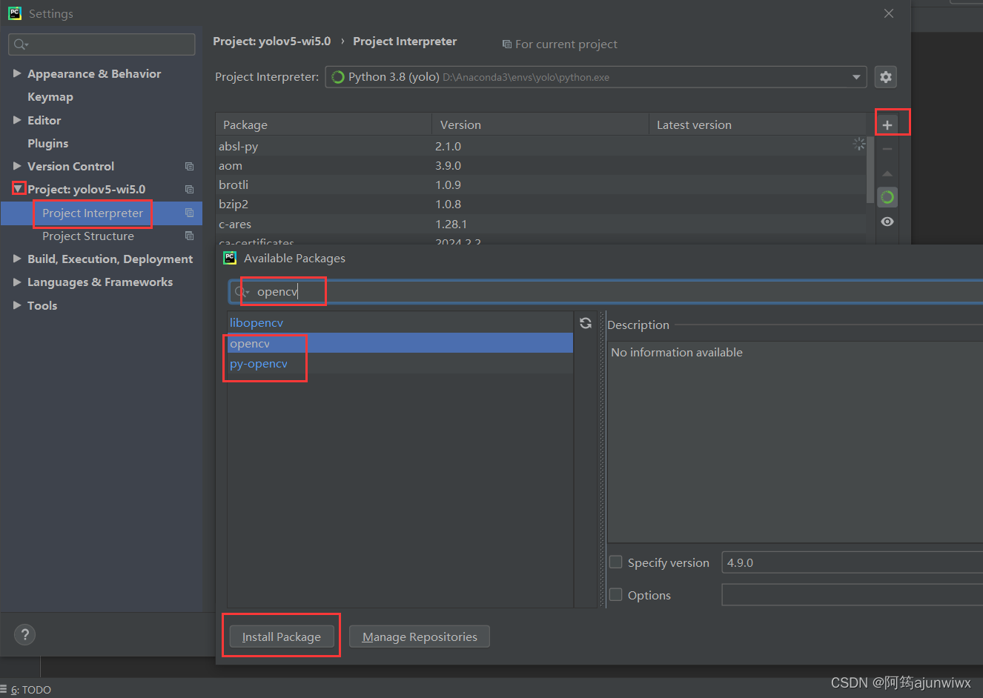Select the brotli package row

coord(541,185)
